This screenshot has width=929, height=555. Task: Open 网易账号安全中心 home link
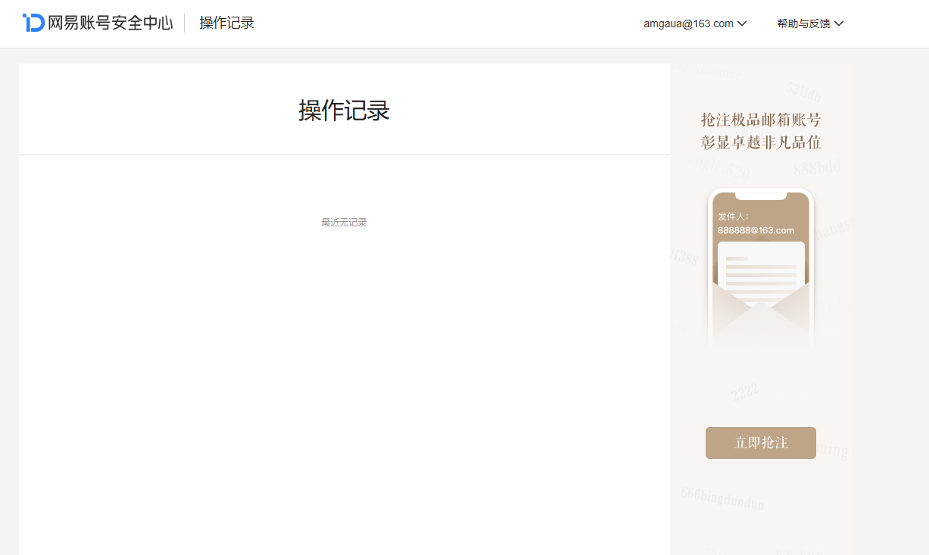click(98, 23)
